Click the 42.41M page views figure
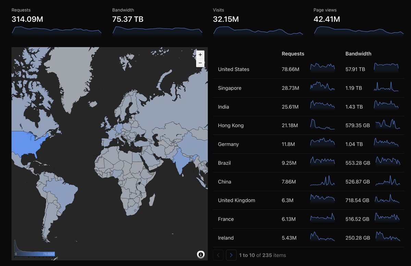This screenshot has width=411, height=266. point(327,19)
